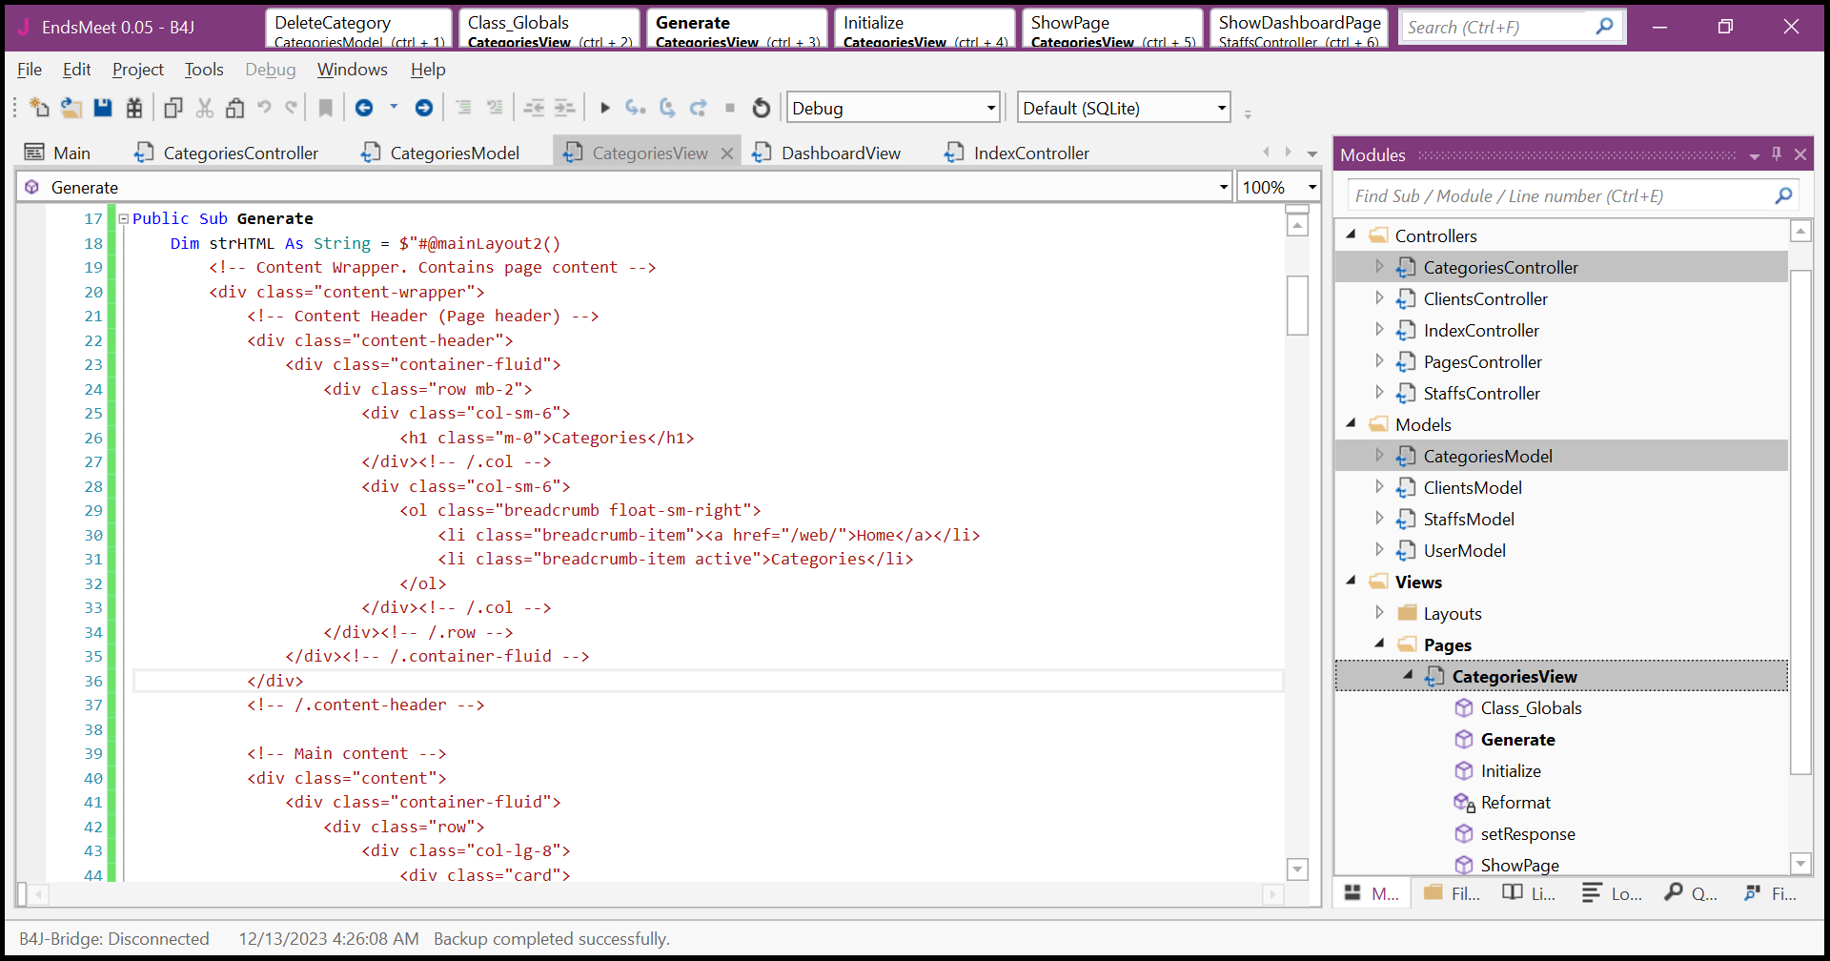Expand the ClientsController tree node
This screenshot has width=1830, height=961.
click(1379, 298)
